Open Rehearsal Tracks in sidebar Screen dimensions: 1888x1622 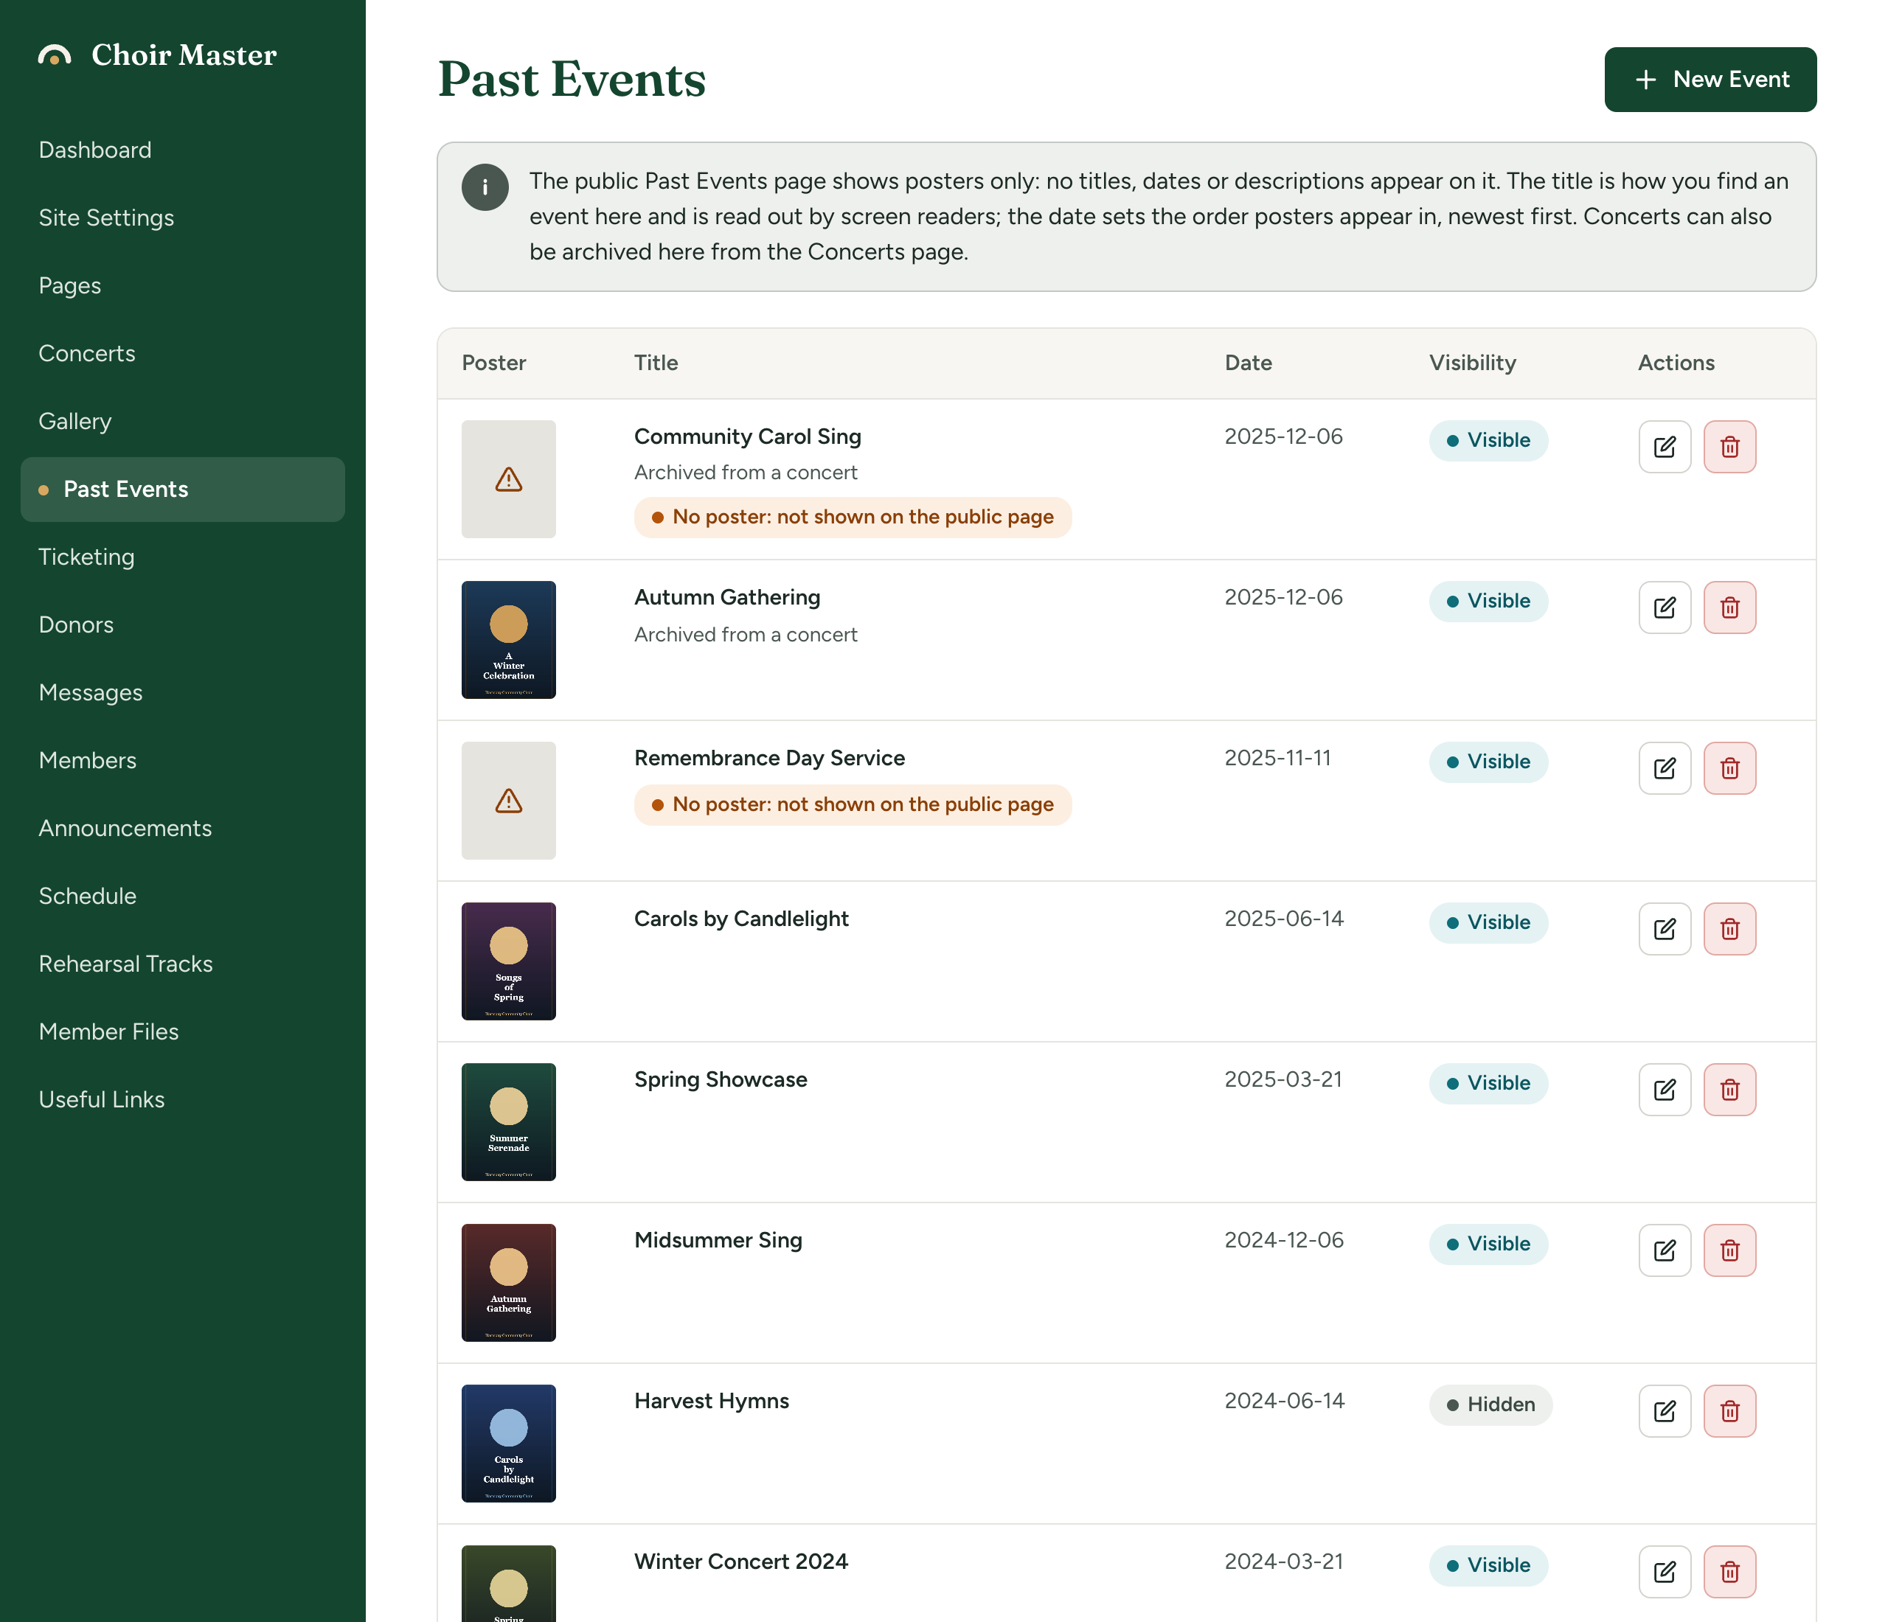click(x=182, y=964)
